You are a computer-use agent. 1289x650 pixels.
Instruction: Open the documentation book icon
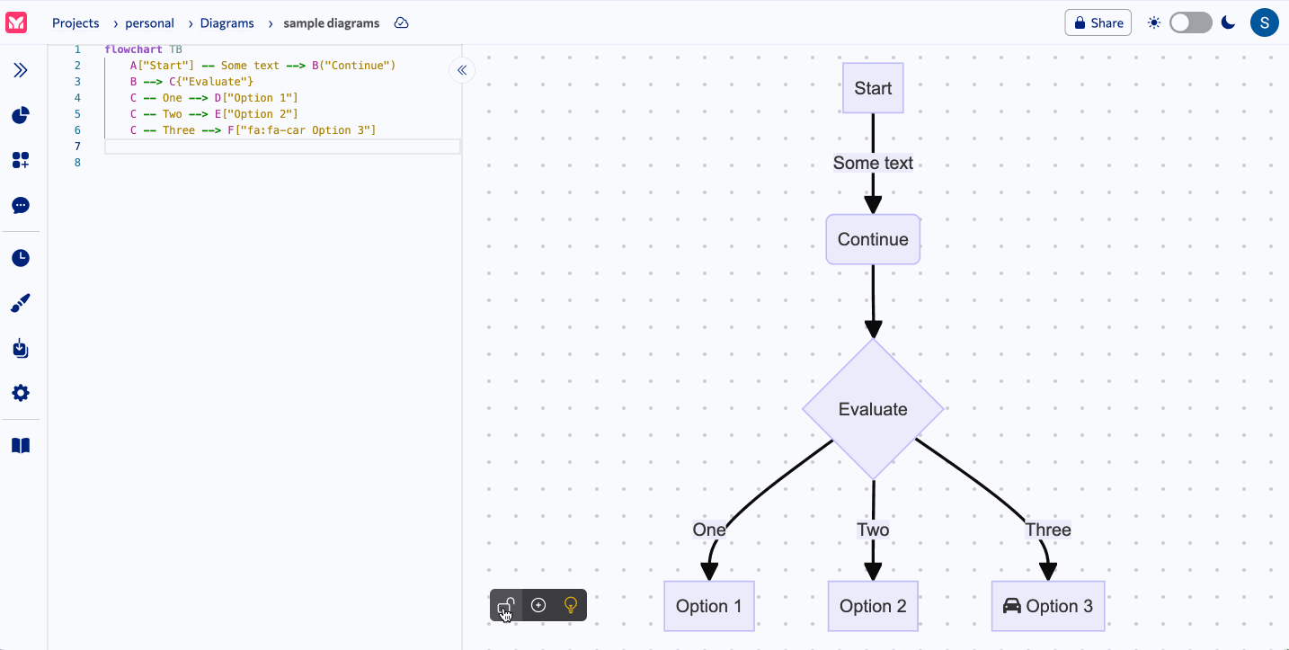(20, 445)
